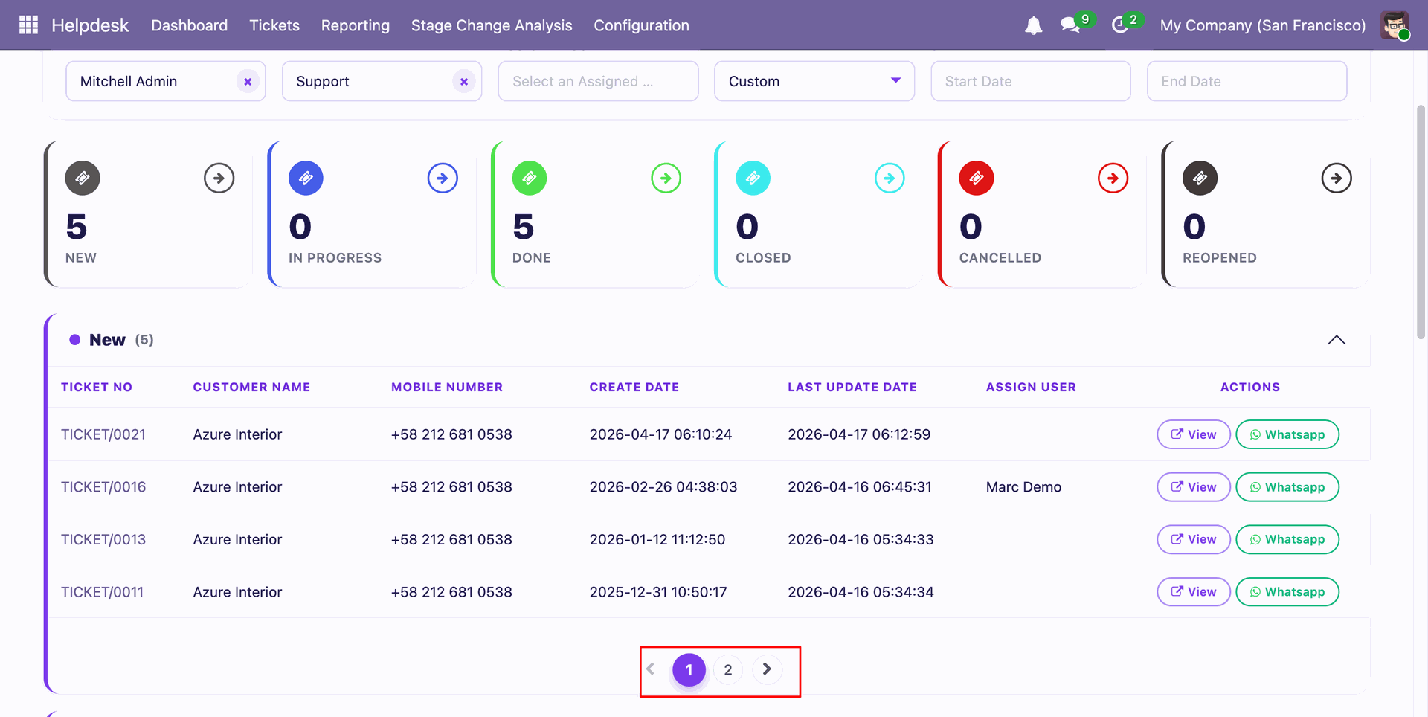Open the Reporting menu
1428x717 pixels.
coord(356,25)
